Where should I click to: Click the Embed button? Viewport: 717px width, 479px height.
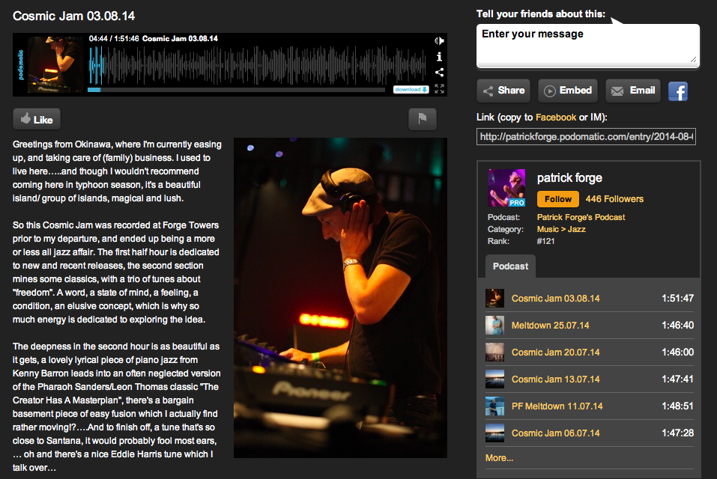(568, 91)
